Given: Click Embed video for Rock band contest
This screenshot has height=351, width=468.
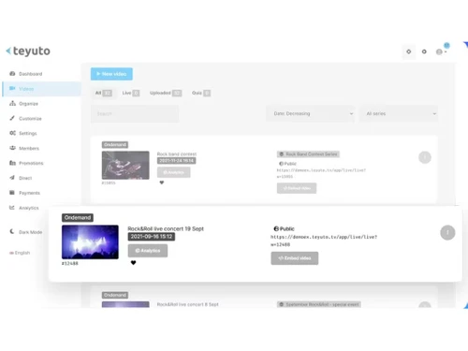Looking at the screenshot, I should tap(297, 188).
